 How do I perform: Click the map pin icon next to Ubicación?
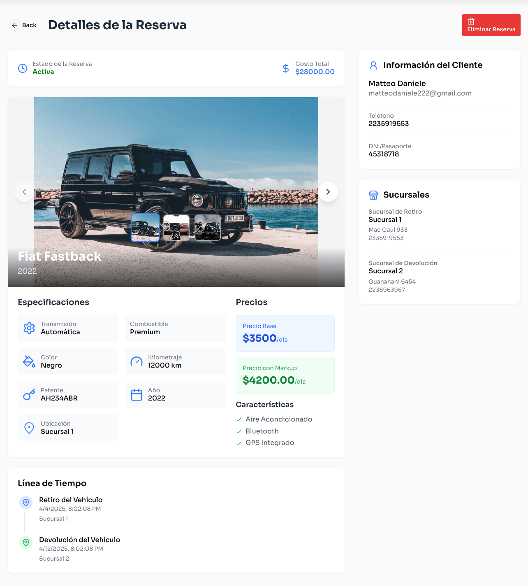tap(29, 428)
